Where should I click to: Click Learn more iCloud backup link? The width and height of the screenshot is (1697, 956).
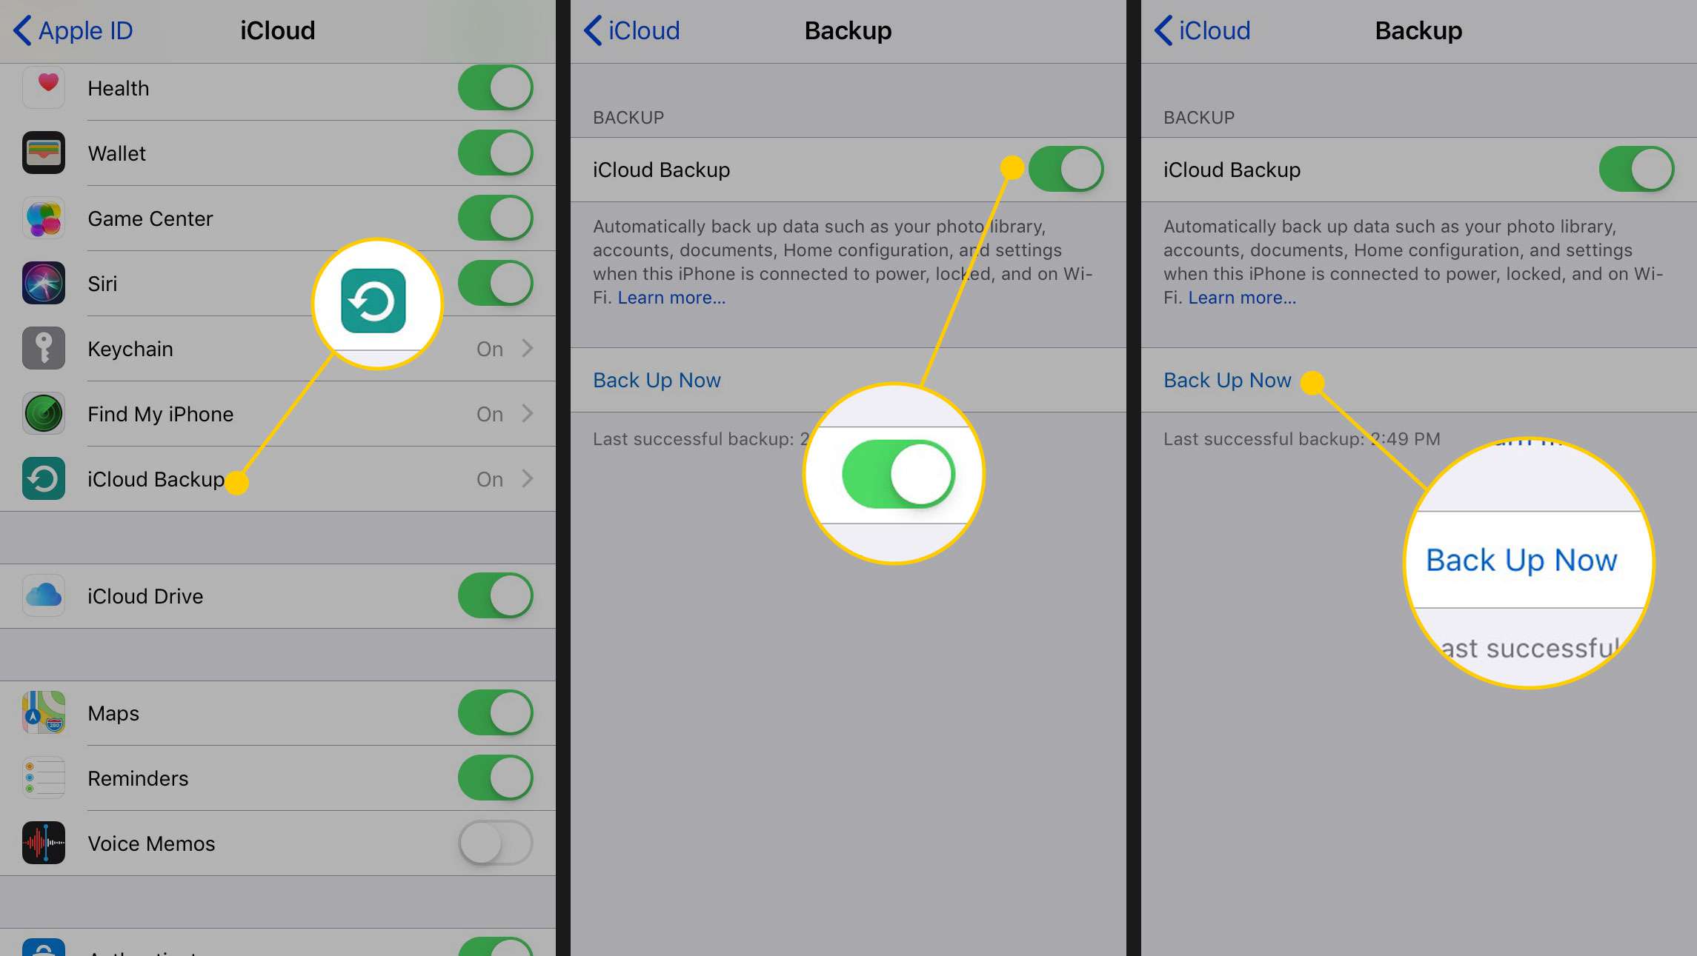point(671,297)
